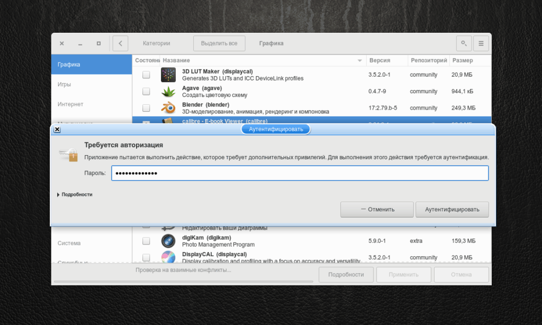Click the progress bar under conflict check
The image size is (542, 325).
coord(184,282)
